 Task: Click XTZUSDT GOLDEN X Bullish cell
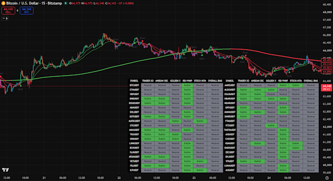[271, 126]
